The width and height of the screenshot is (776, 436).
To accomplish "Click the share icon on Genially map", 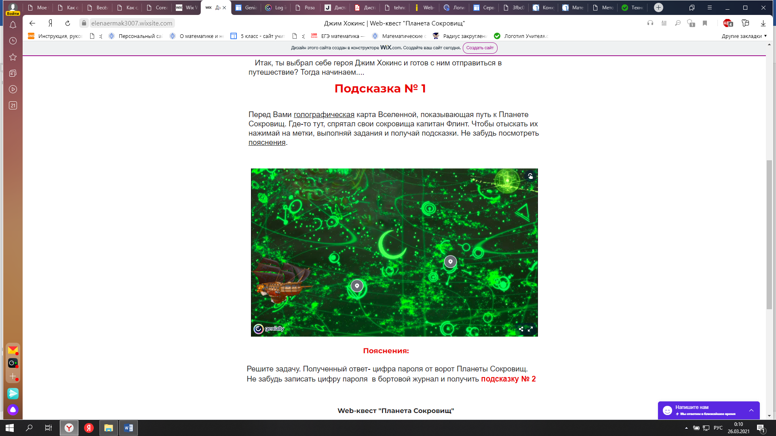I will tap(521, 329).
